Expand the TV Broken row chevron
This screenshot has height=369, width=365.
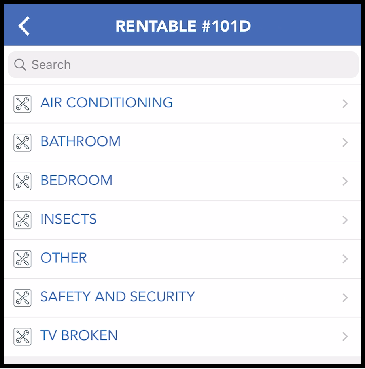pyautogui.click(x=345, y=336)
